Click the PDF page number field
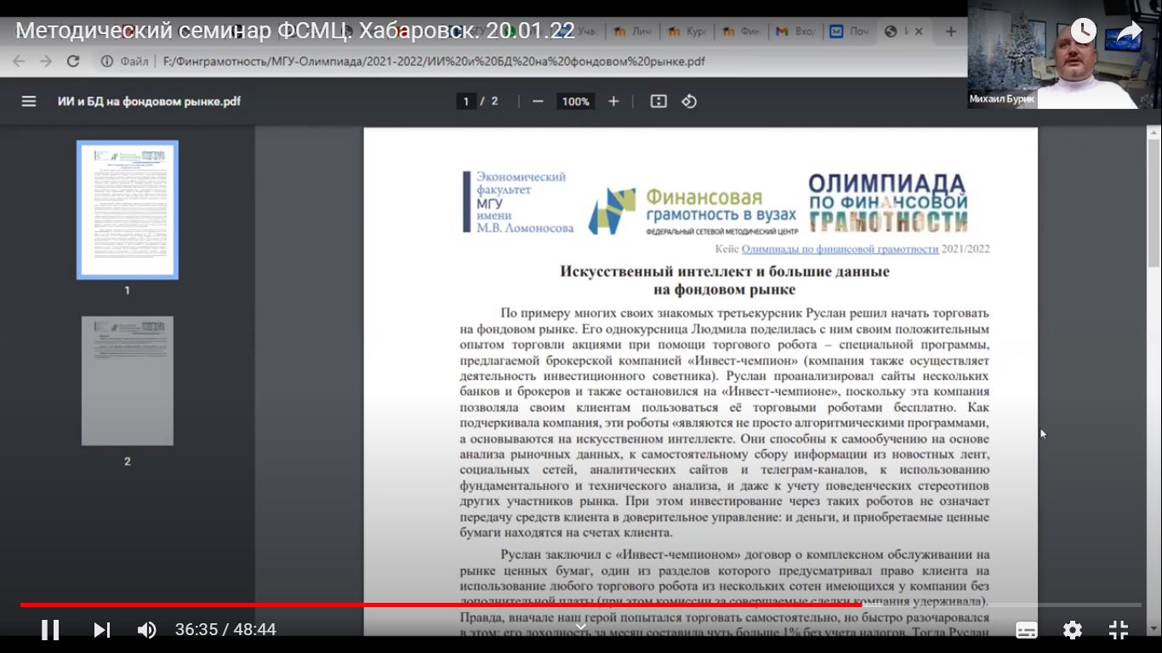Screen dimensions: 1162x653 tap(465, 101)
